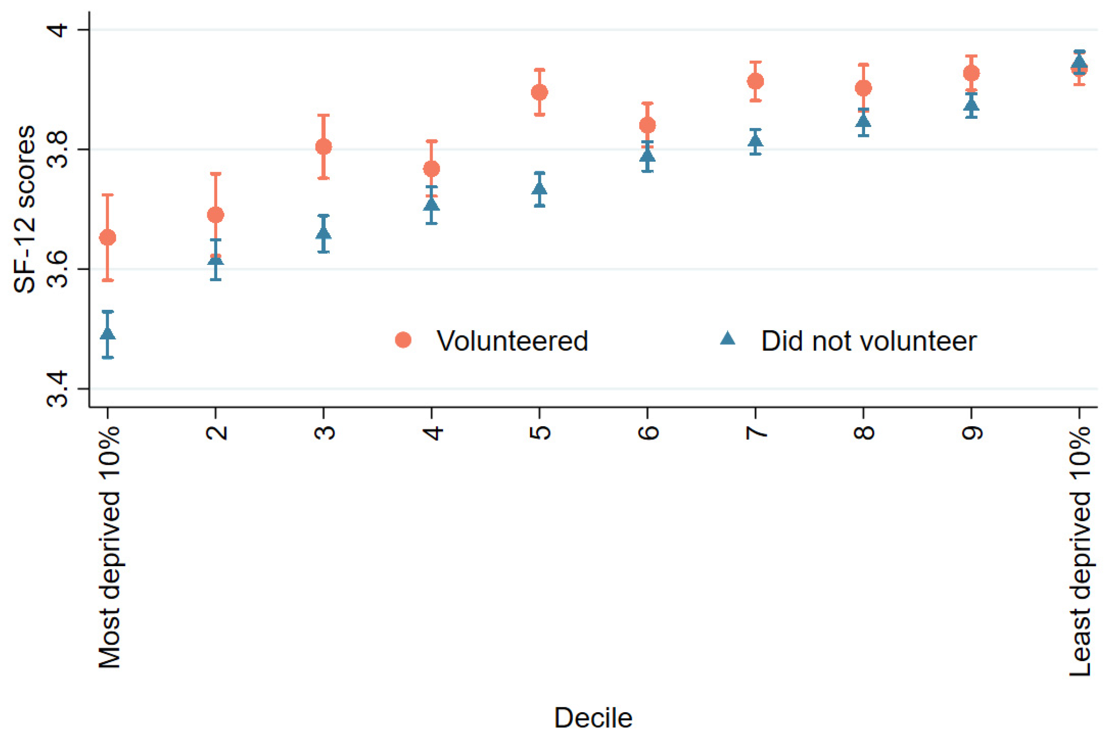Pick the orange Volunteered point at decile 3
This screenshot has width=1110, height=737.
pyautogui.click(x=324, y=147)
